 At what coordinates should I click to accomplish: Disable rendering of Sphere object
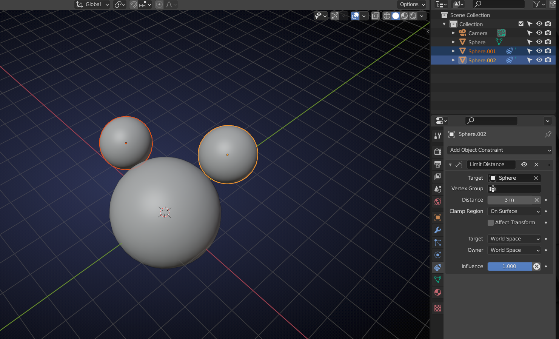pyautogui.click(x=548, y=42)
